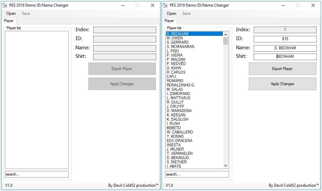
Task: Select K. KEEGAN in player list
Action: [194, 115]
